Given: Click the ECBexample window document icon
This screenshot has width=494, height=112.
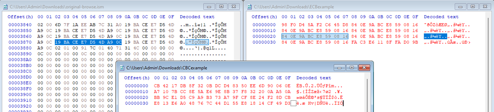Looking at the screenshot, I should coord(249,7).
